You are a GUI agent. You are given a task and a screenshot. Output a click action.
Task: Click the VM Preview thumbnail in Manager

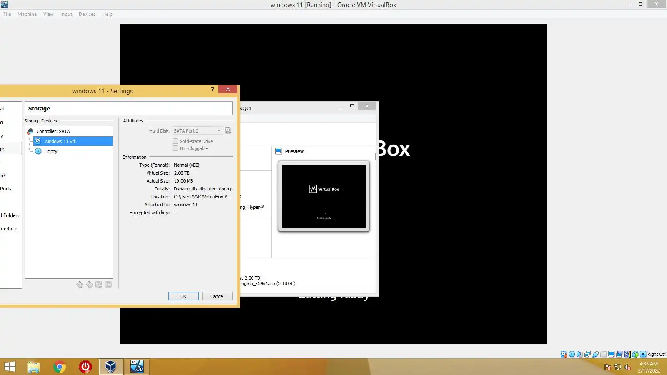coord(324,196)
